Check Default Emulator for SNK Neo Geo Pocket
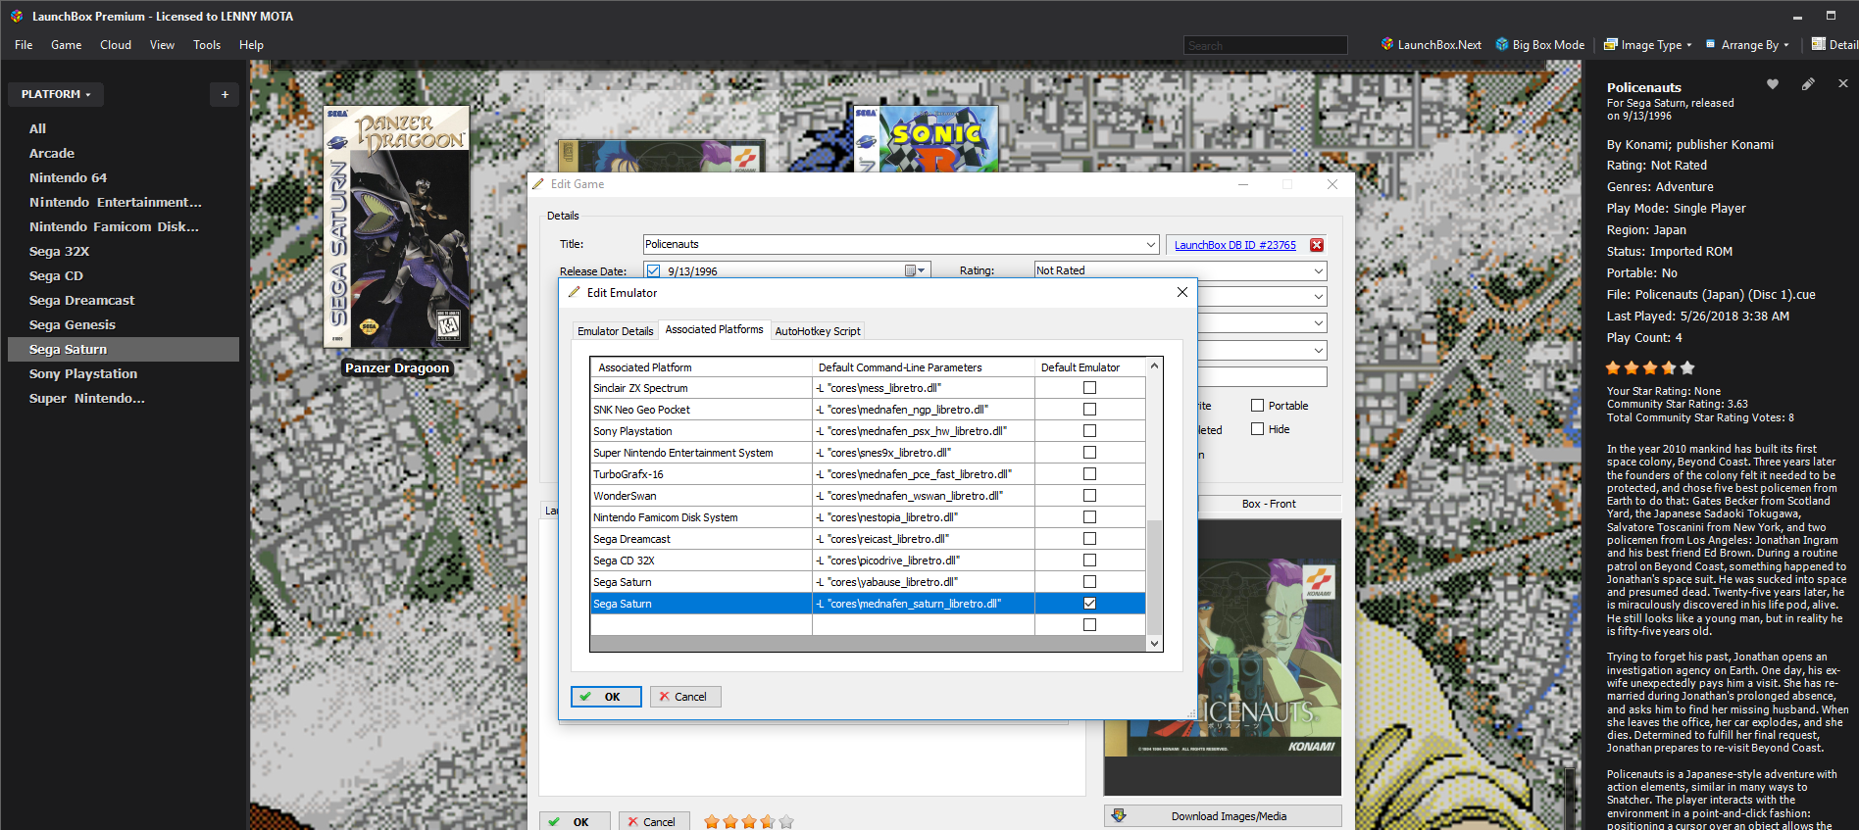This screenshot has width=1859, height=830. coord(1089,410)
